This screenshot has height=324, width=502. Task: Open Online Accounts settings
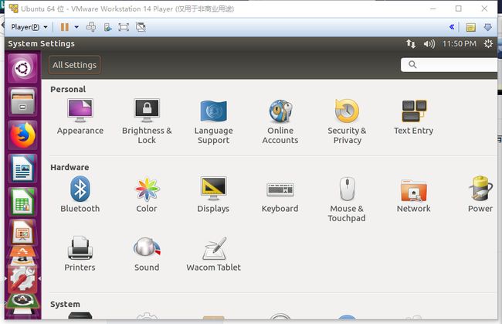click(x=280, y=121)
